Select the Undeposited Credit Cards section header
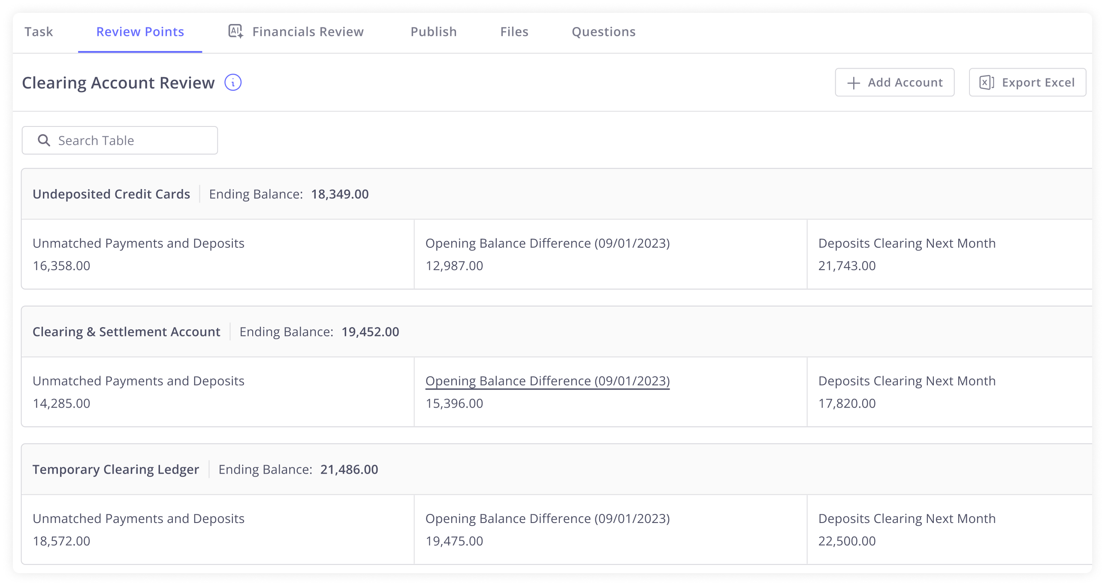Image resolution: width=1105 pixels, height=586 pixels. pyautogui.click(x=112, y=194)
